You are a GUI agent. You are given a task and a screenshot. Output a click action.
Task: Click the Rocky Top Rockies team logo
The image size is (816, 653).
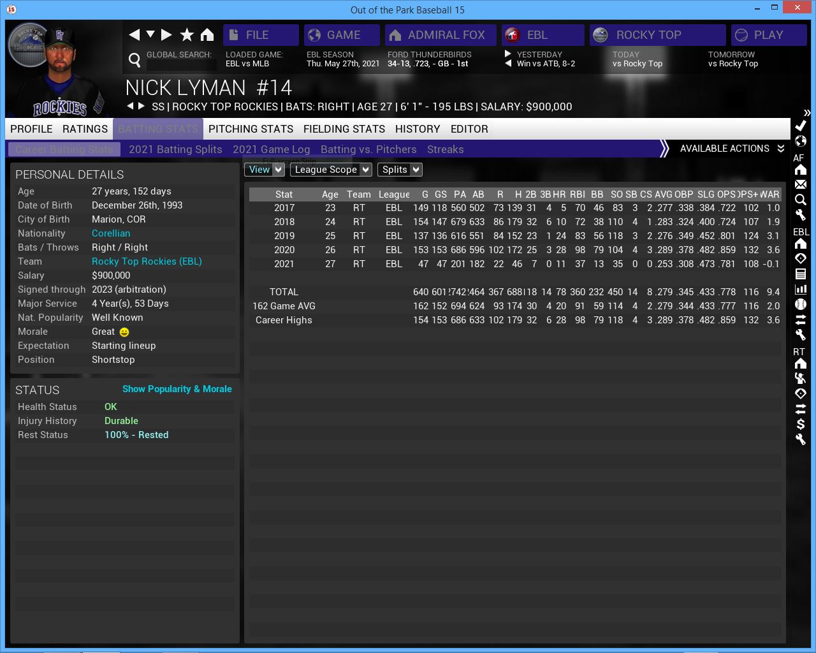click(29, 45)
